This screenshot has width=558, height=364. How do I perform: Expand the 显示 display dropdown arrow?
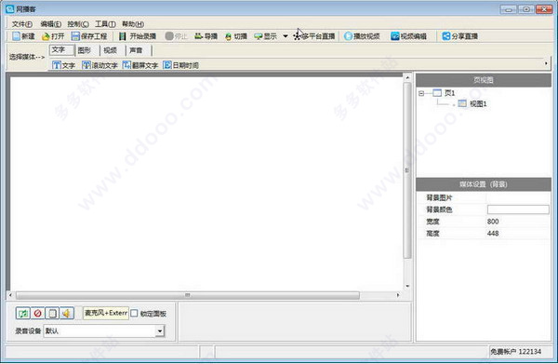coord(286,36)
